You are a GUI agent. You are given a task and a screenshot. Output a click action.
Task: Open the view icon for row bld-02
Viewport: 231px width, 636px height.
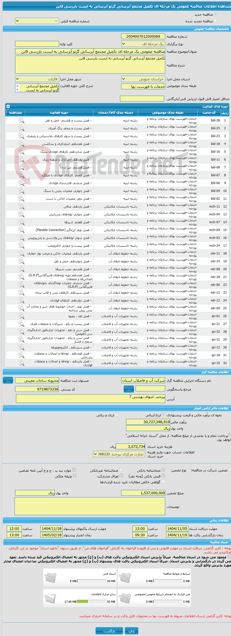coord(21,199)
